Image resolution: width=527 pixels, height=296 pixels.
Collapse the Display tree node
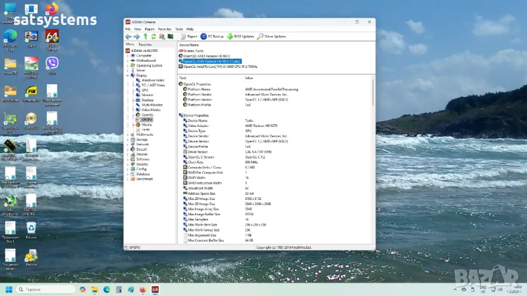127,76
